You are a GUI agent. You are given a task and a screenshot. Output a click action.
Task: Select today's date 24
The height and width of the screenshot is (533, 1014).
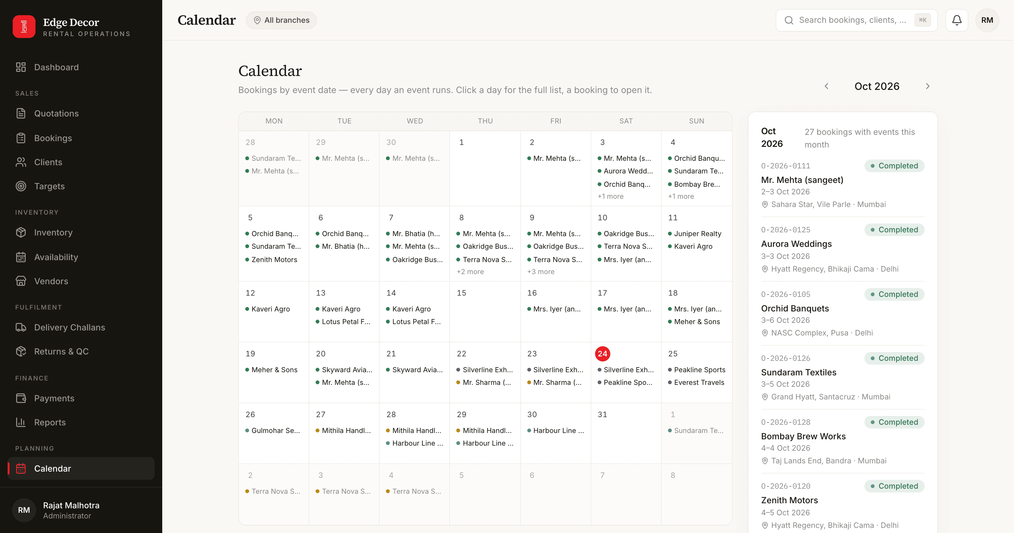(602, 354)
